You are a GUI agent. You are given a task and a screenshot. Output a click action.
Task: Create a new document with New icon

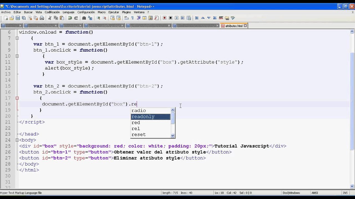click(x=6, y=18)
